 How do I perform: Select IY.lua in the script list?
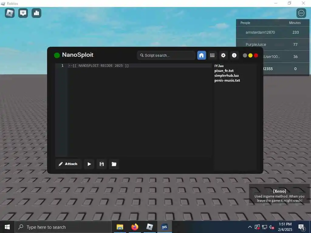pyautogui.click(x=219, y=66)
